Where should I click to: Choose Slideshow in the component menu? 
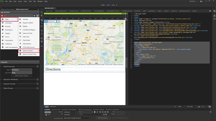(x=9, y=44)
